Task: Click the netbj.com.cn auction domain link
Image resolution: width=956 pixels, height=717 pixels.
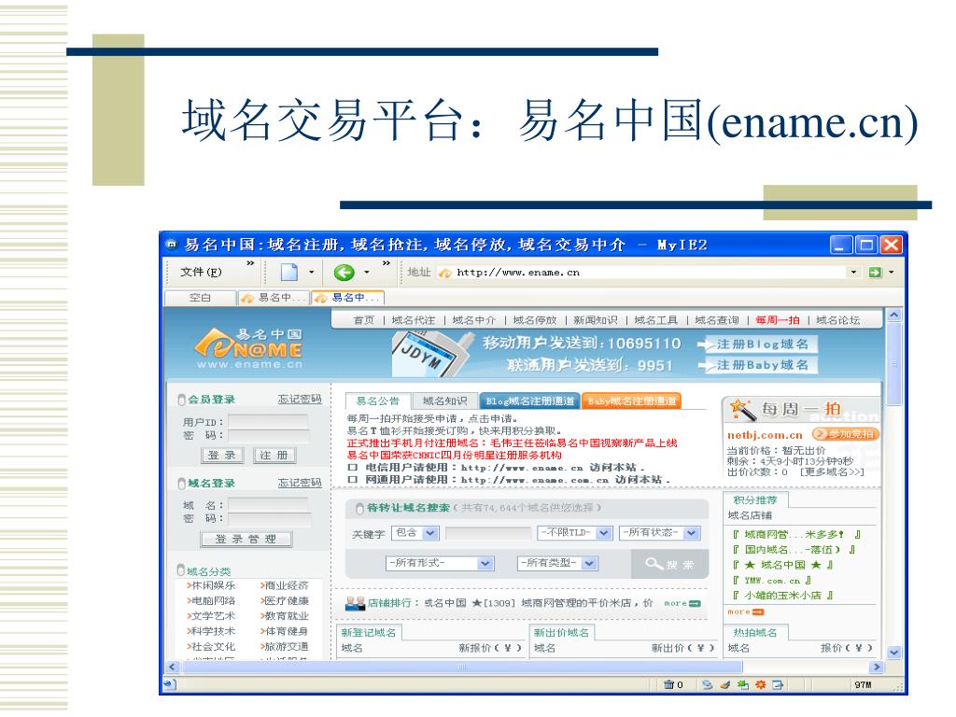Action: coord(765,435)
